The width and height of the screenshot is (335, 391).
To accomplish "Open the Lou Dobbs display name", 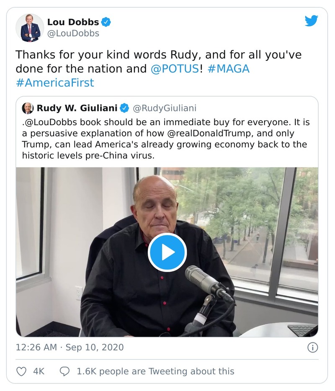I will click(x=74, y=22).
